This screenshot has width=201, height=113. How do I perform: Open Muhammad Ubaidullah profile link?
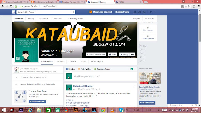coord(101,12)
